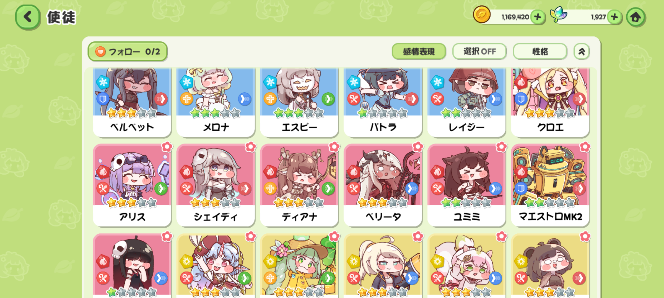Go back with the green arrow button
Viewport: 664px width, 298px height.
click(28, 17)
